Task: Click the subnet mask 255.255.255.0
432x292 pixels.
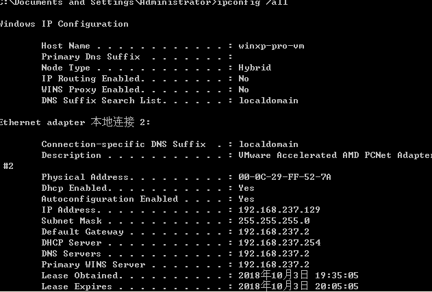Action: 274,221
